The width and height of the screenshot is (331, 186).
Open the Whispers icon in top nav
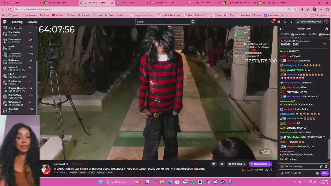[x=279, y=22]
